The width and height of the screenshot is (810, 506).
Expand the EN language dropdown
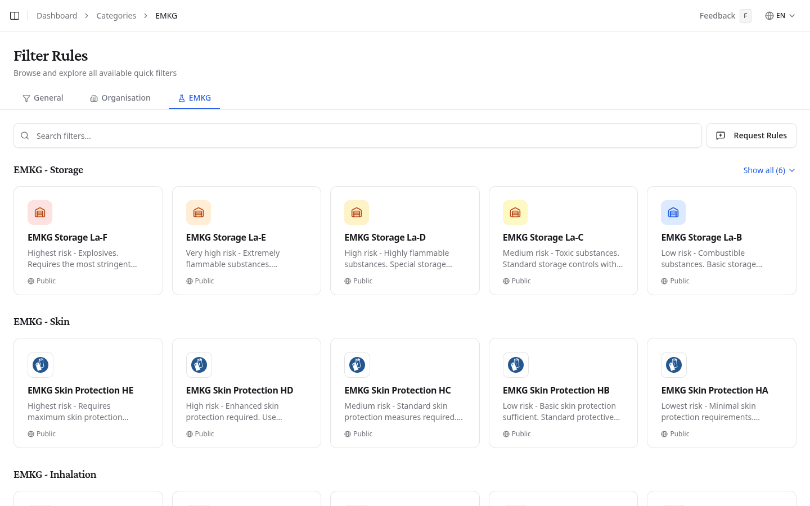[x=781, y=16]
